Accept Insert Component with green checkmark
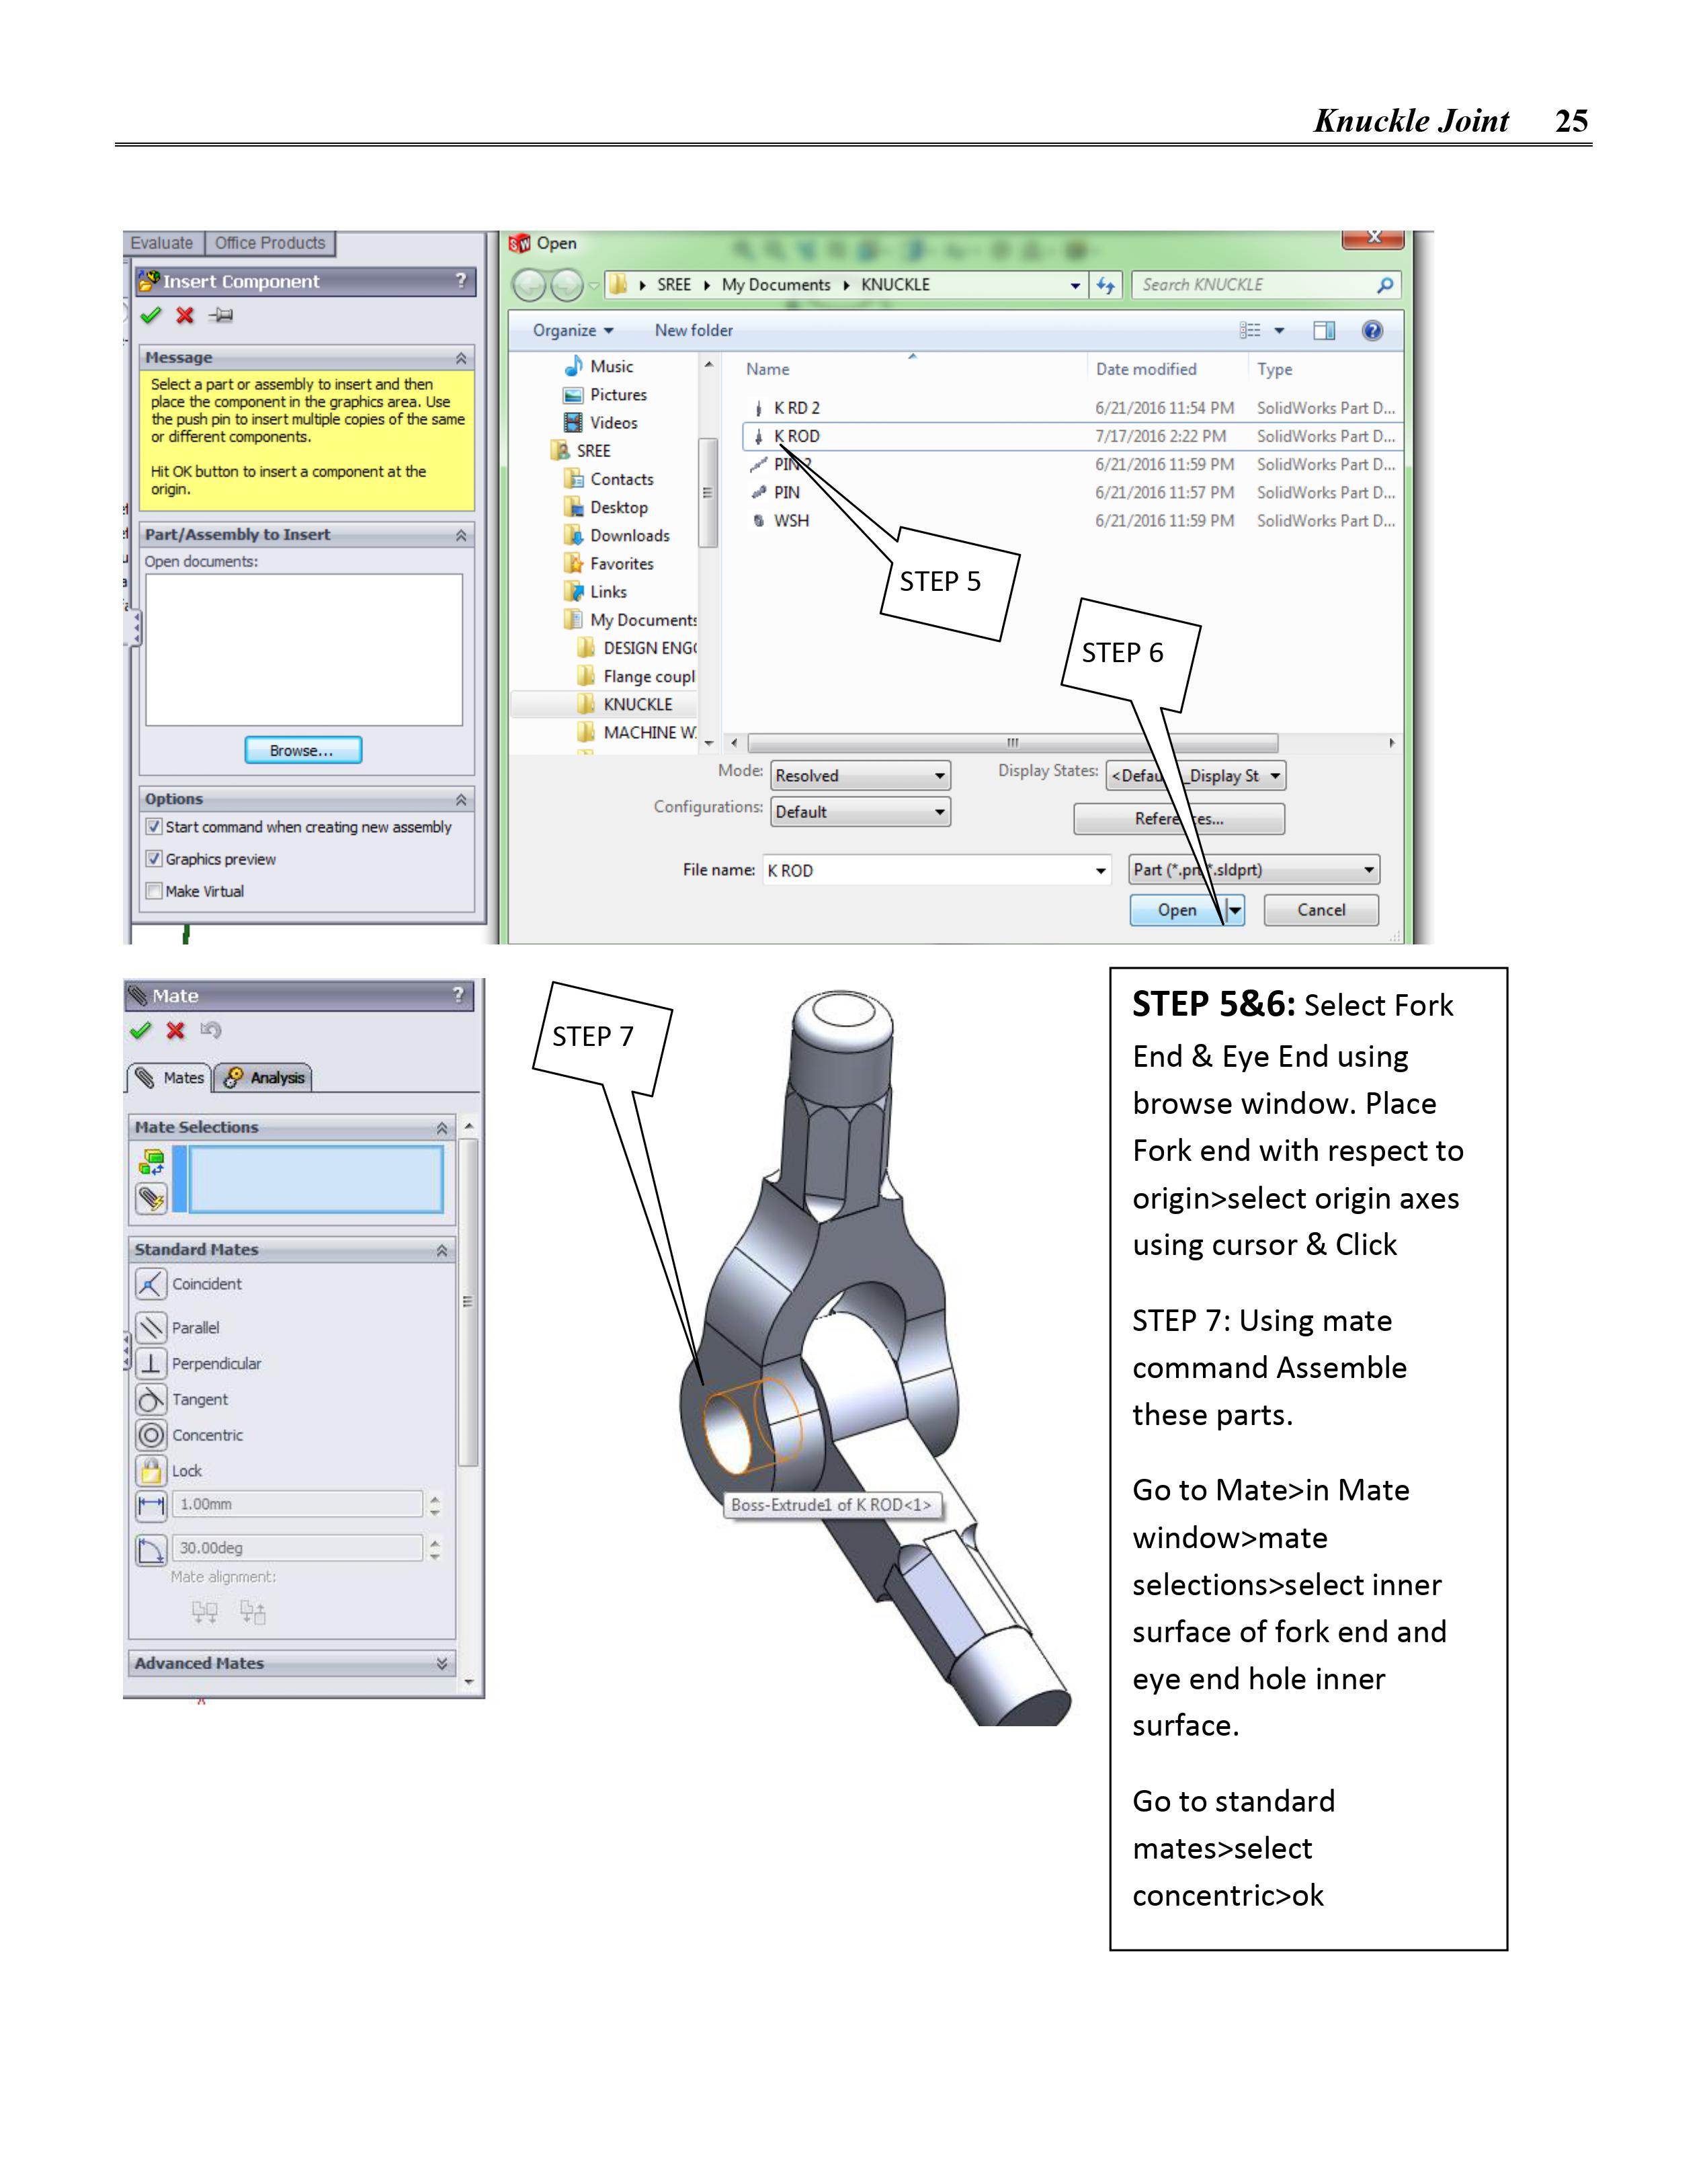The height and width of the screenshot is (2184, 1707). click(151, 316)
